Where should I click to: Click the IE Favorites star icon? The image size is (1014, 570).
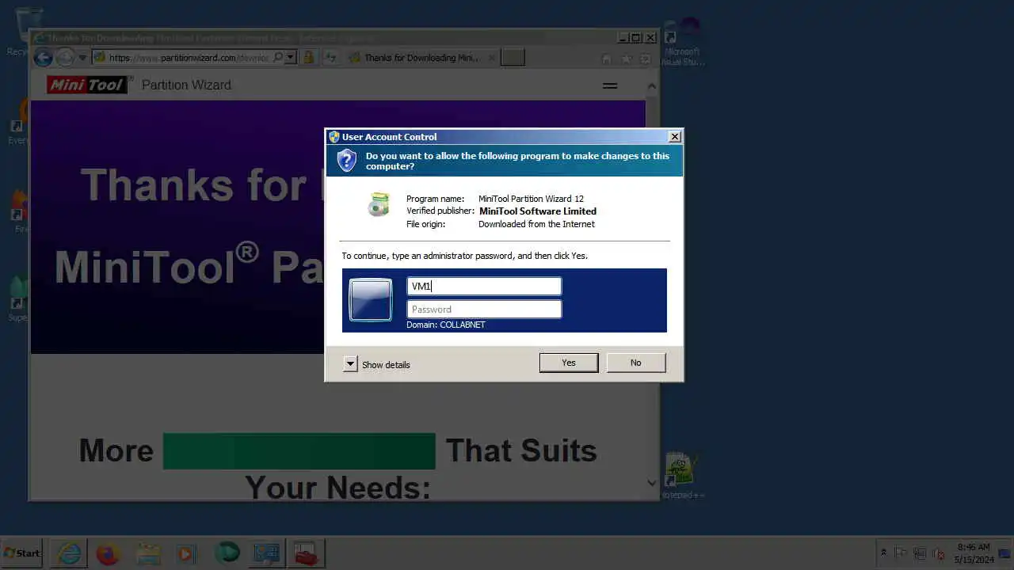(x=627, y=59)
